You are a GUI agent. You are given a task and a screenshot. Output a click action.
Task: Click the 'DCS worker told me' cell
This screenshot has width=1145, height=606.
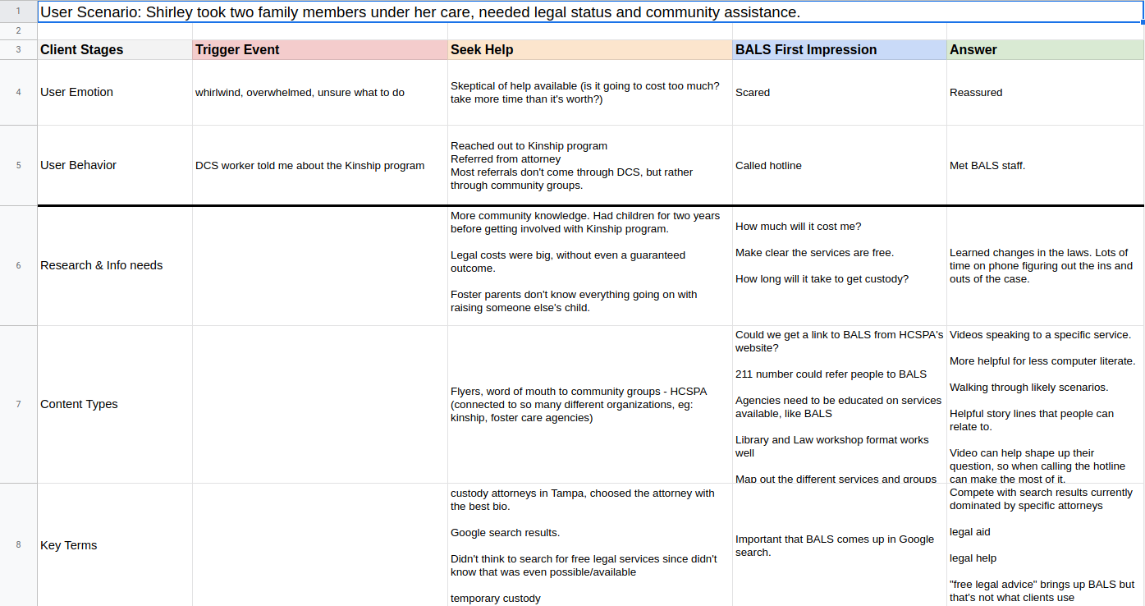click(x=320, y=165)
